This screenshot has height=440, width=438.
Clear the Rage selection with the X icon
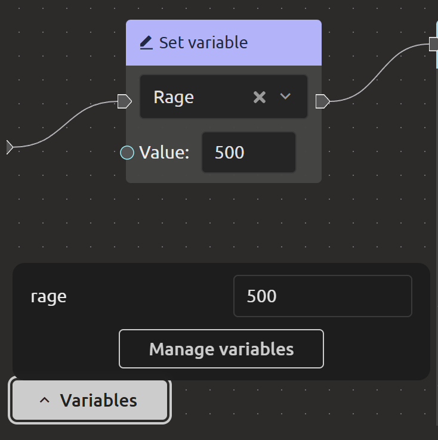259,97
